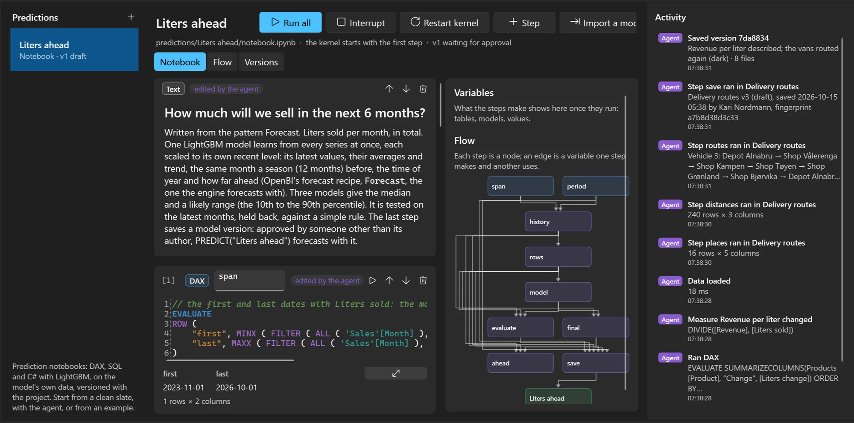Move the Text cell up
Viewport: 854px width, 423px height.
coord(389,89)
